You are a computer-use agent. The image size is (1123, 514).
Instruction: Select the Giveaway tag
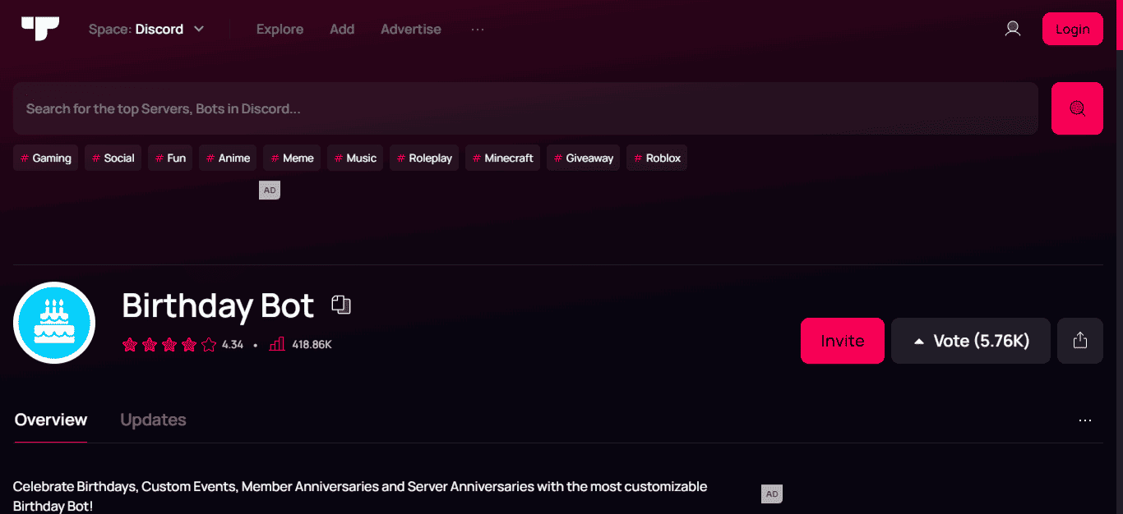(583, 158)
